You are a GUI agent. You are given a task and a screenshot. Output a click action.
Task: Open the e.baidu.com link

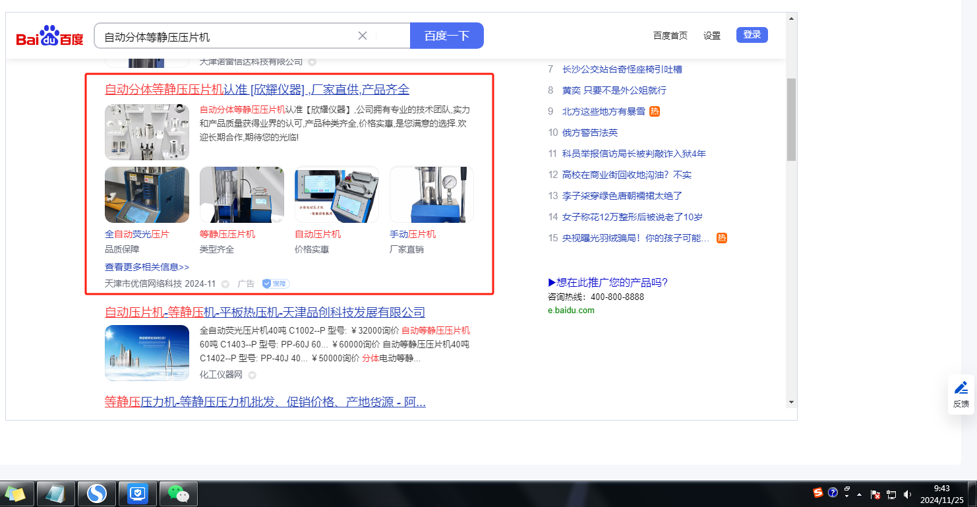point(571,311)
